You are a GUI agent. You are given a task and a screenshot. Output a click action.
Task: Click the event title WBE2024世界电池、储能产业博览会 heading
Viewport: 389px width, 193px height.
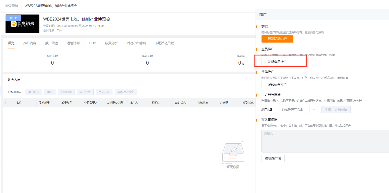tap(77, 19)
